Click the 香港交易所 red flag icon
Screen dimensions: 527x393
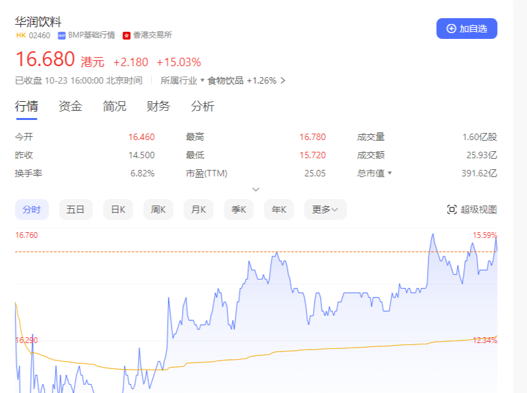pyautogui.click(x=126, y=36)
